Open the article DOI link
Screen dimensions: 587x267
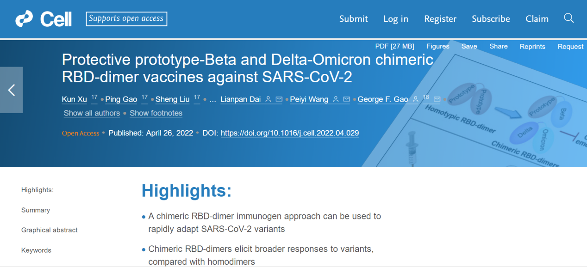pos(290,133)
